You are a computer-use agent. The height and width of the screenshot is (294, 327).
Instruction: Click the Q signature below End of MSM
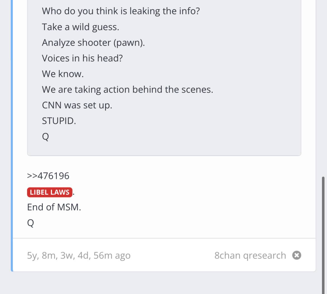[30, 223]
